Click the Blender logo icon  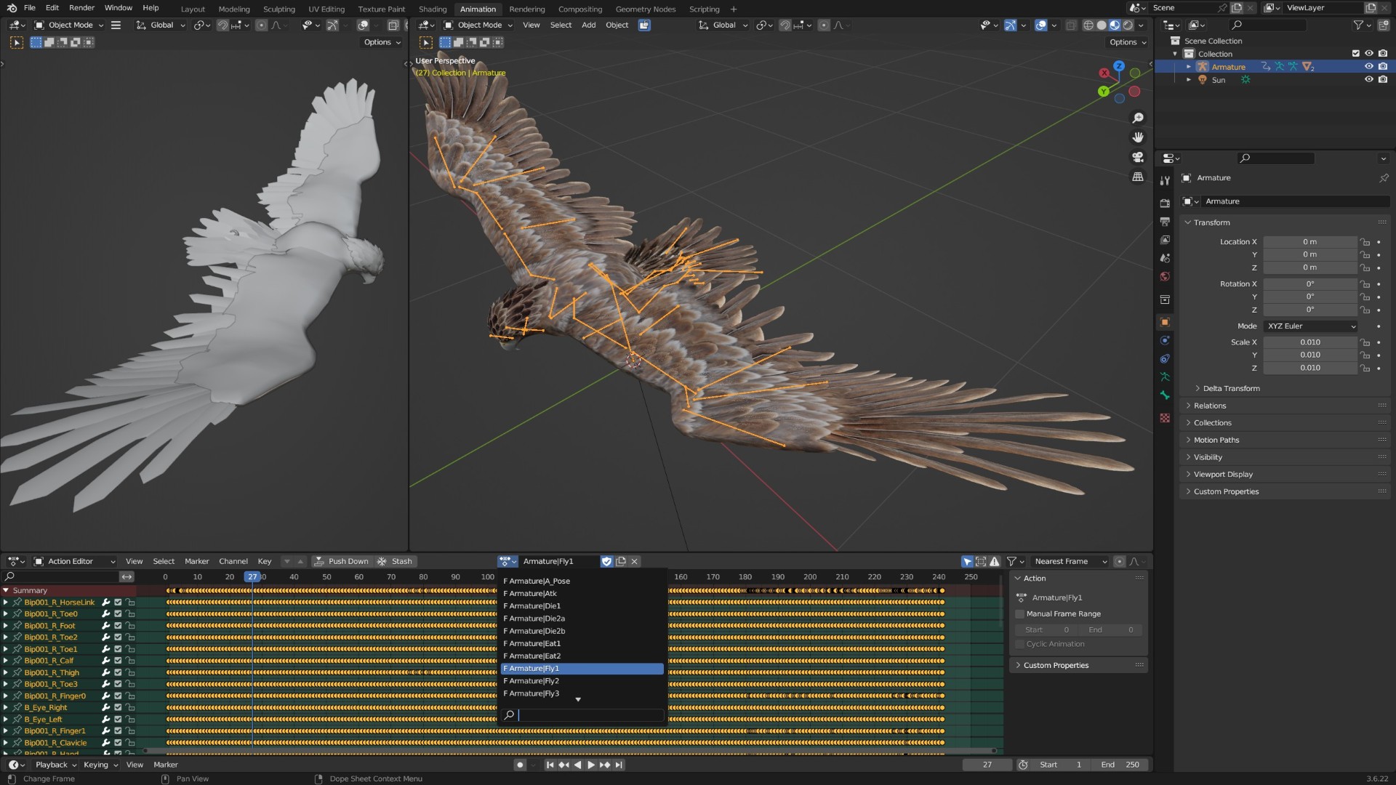pos(12,8)
